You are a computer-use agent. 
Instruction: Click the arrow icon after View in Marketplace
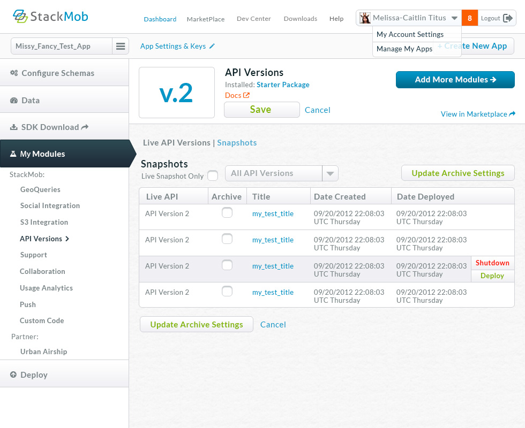click(x=512, y=114)
